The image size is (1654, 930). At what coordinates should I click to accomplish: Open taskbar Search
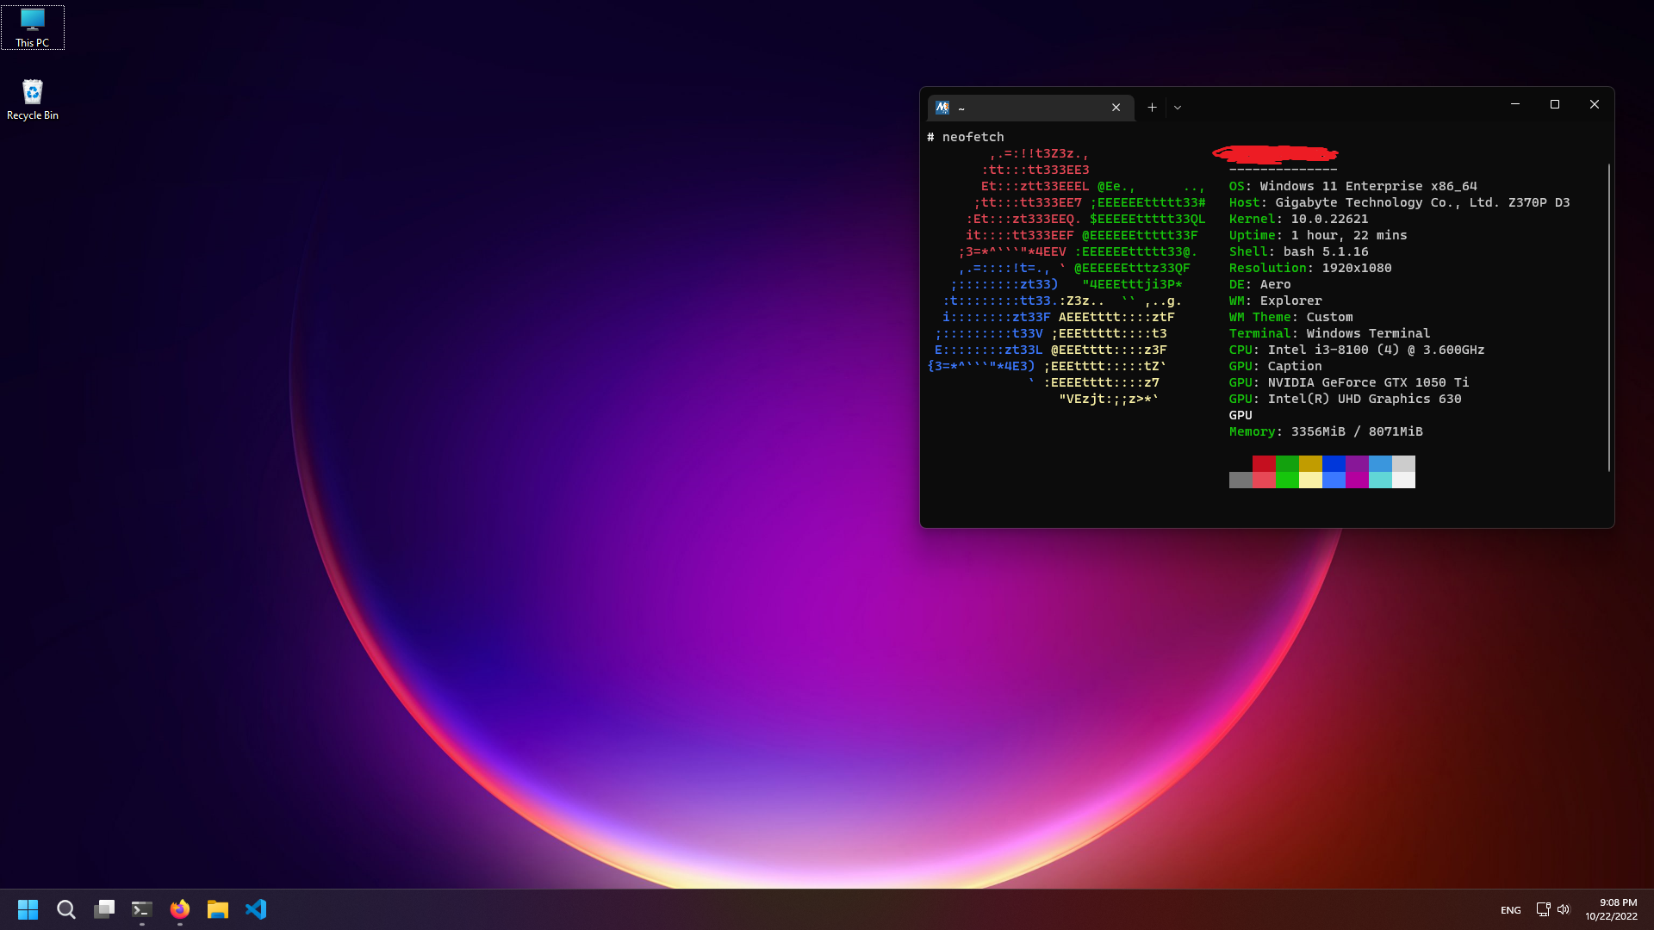[65, 909]
